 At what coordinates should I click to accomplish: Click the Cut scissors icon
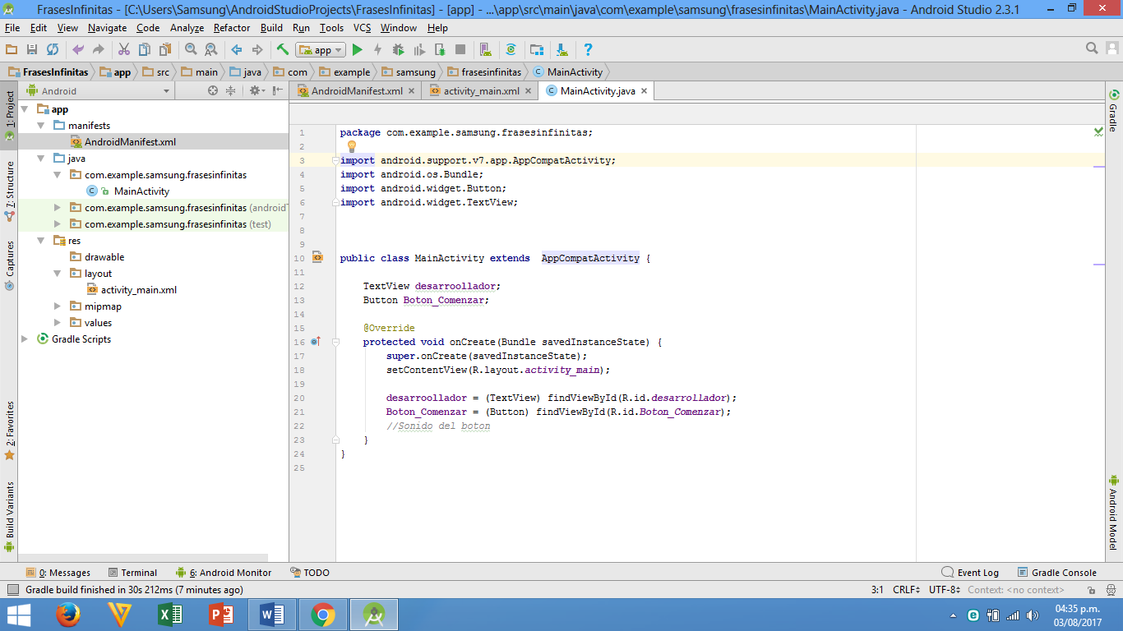(x=124, y=50)
